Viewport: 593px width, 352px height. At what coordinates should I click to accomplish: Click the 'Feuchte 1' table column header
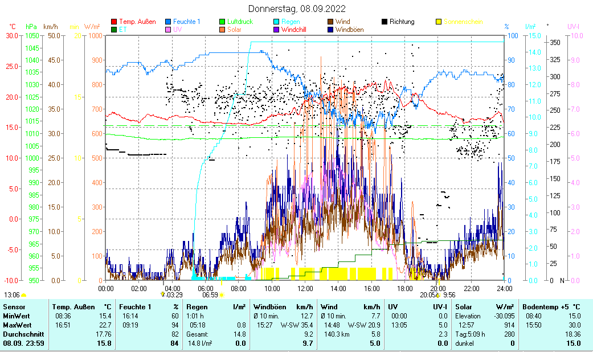tap(135, 307)
